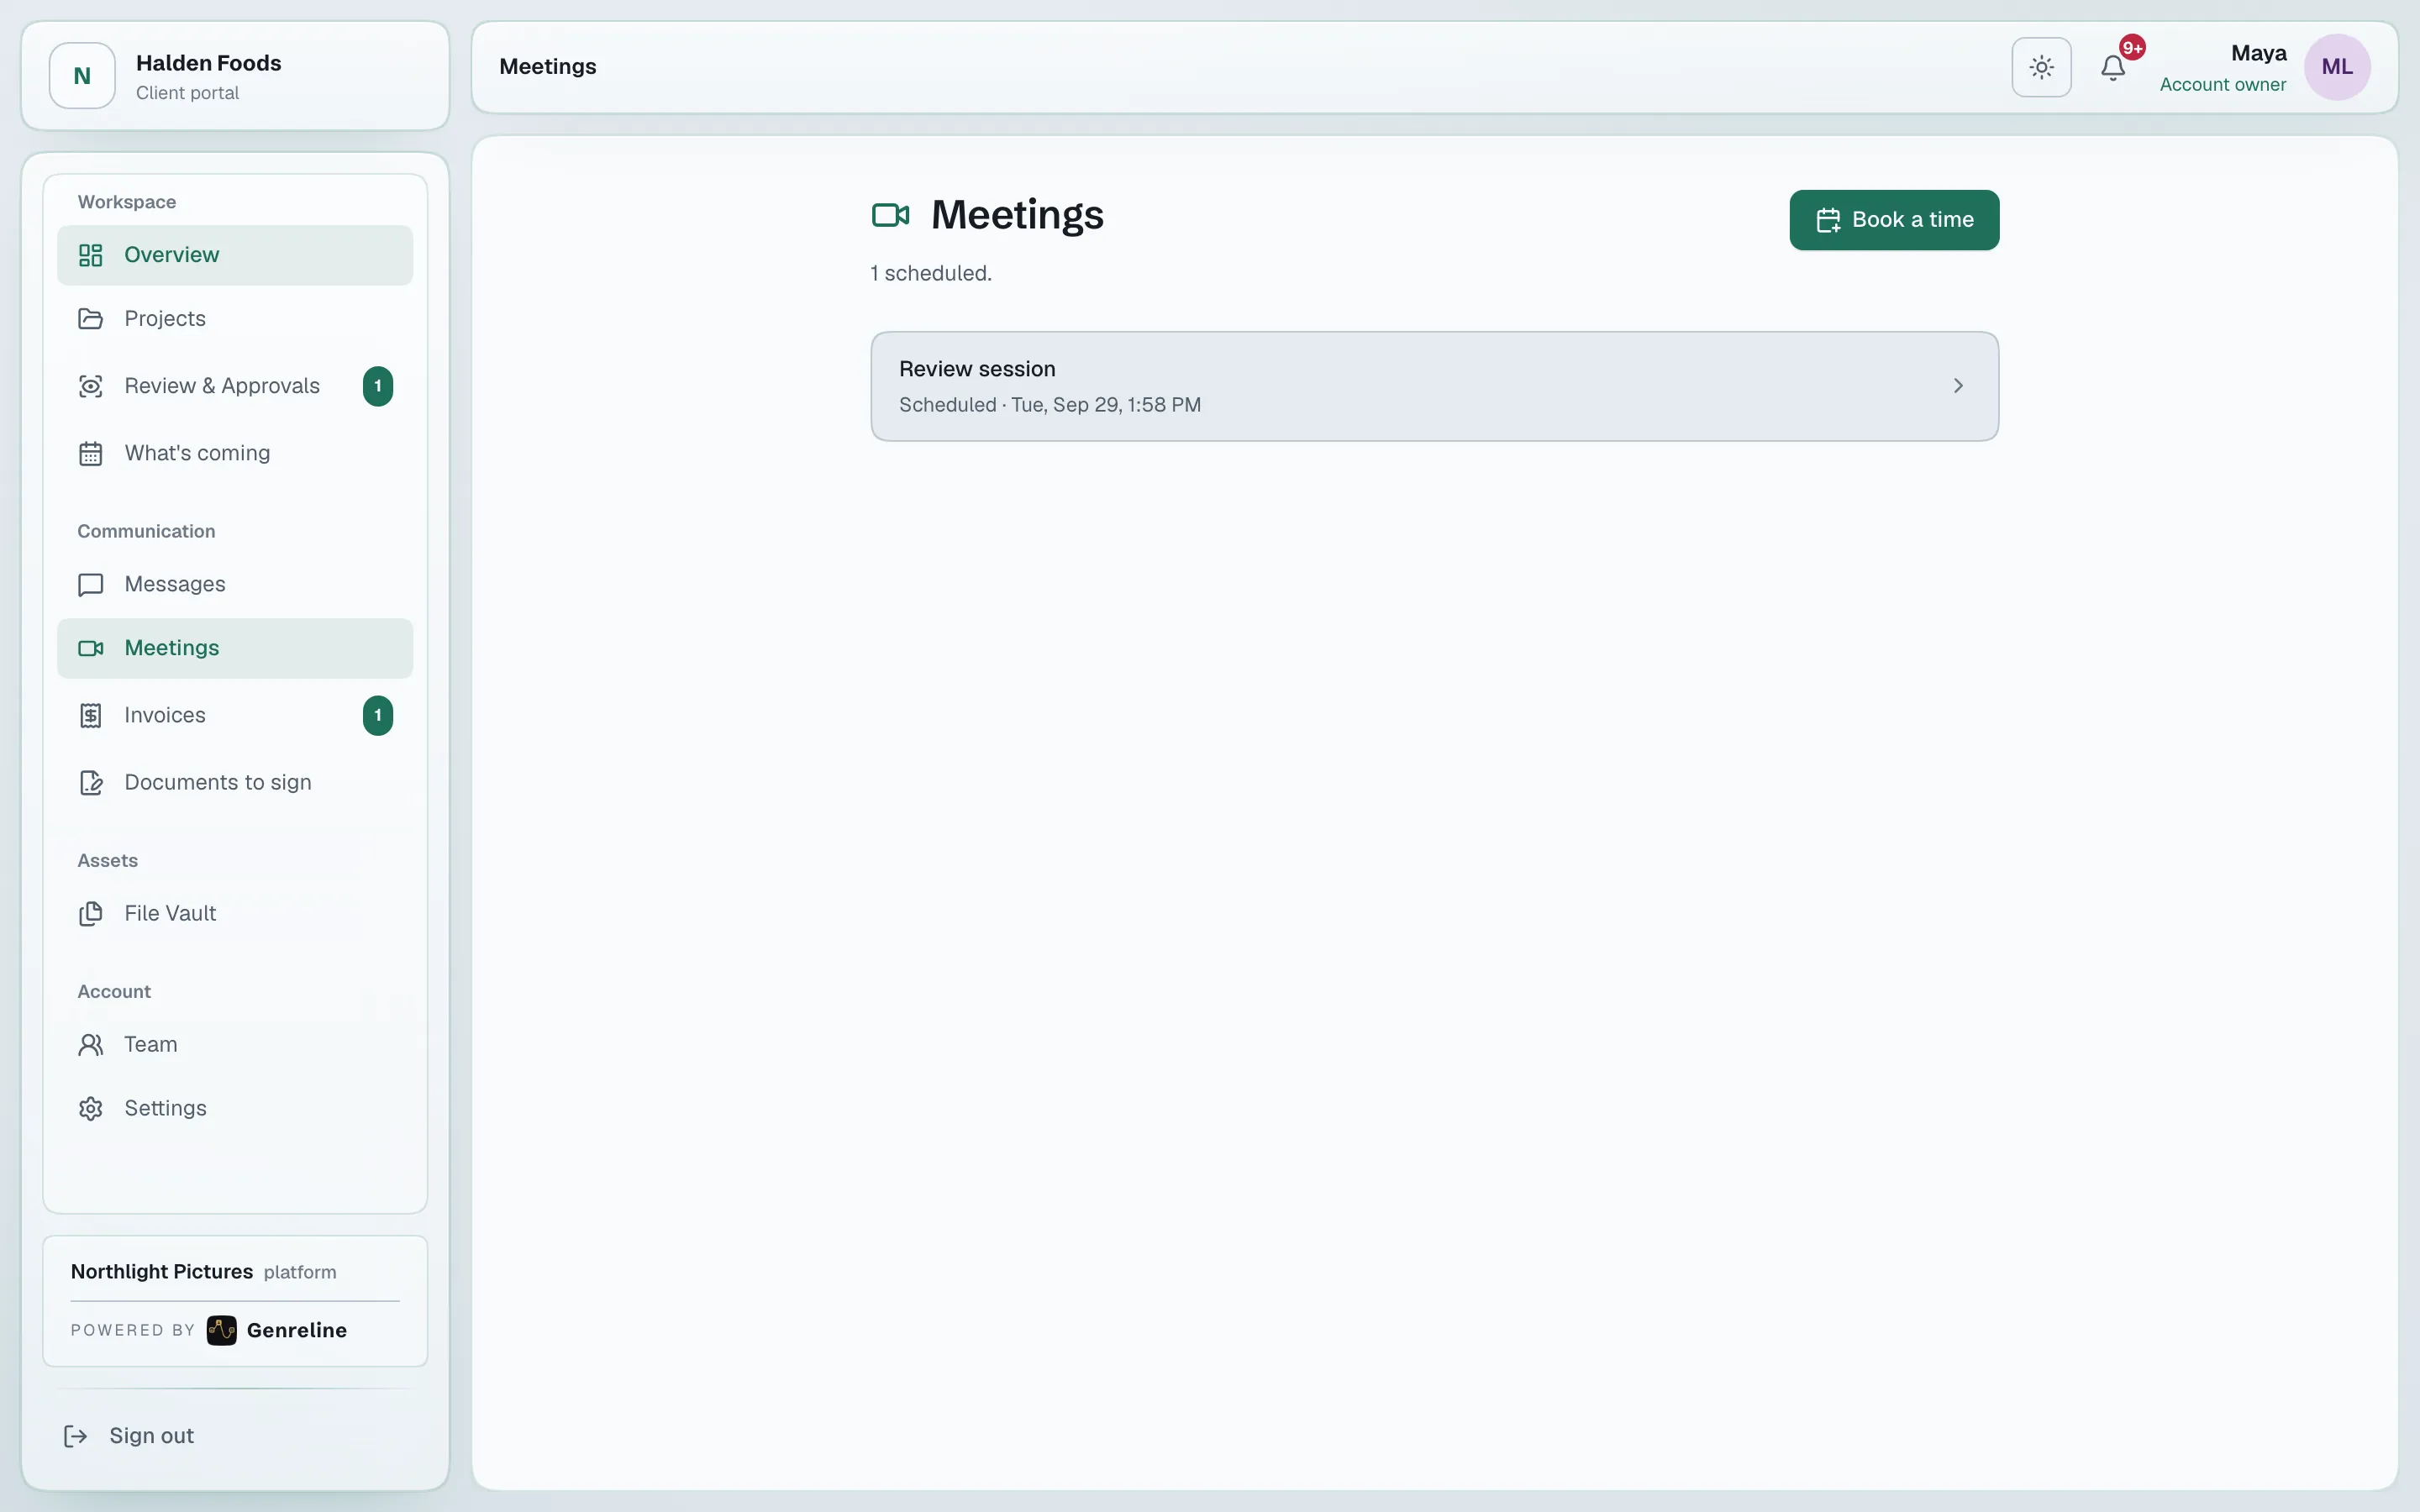This screenshot has height=1512, width=2420.
Task: Click the Meetings camera icon in sidebar
Action: [x=91, y=648]
